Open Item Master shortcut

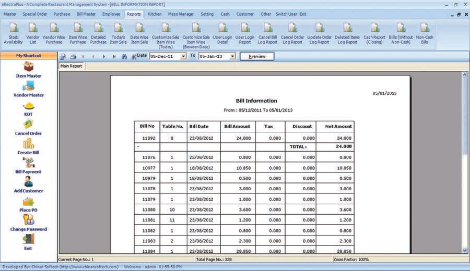pyautogui.click(x=29, y=70)
